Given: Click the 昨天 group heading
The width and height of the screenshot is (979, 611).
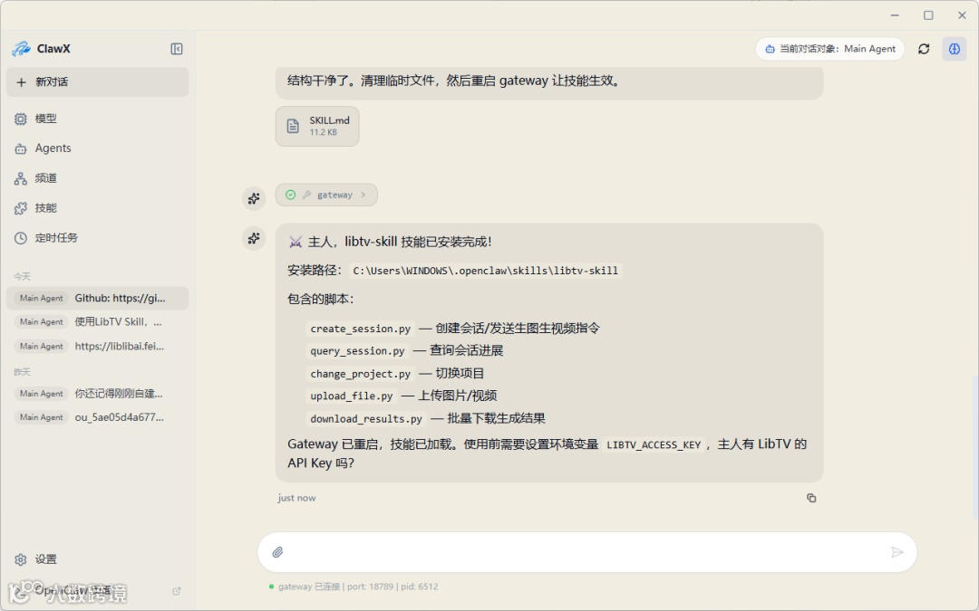Looking at the screenshot, I should (22, 372).
